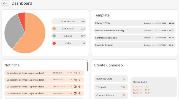Image resolution: width=179 pixels, height=99 pixels.
Task: Click the gray In Corso legend dot
Action: click(54, 36)
